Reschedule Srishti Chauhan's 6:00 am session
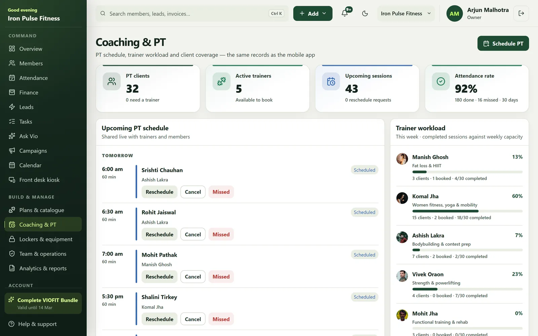The height and width of the screenshot is (336, 538). click(159, 192)
